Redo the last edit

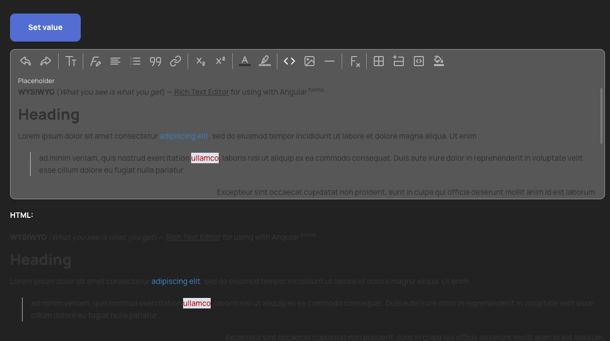point(46,61)
